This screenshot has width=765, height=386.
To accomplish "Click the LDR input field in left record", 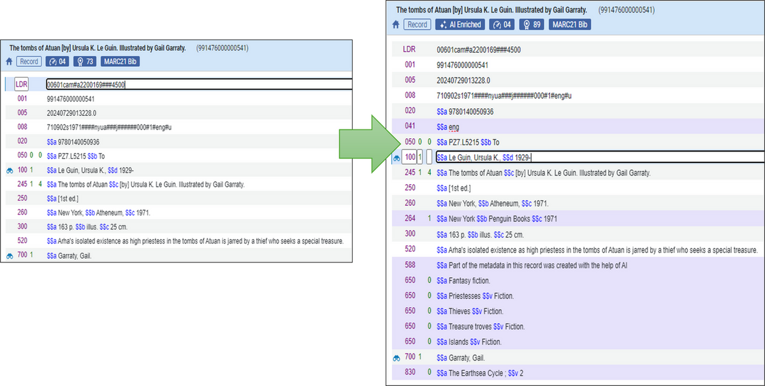I will click(198, 84).
